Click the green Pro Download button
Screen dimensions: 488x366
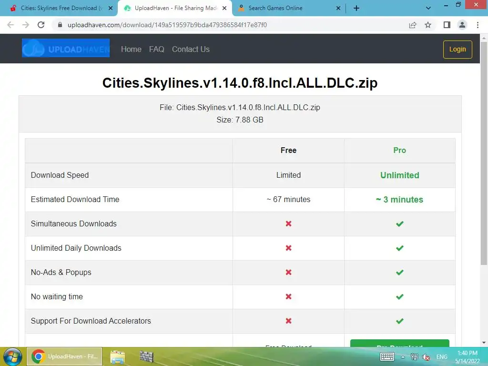[x=400, y=343]
